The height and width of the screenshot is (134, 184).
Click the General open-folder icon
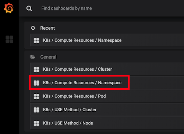click(33, 57)
